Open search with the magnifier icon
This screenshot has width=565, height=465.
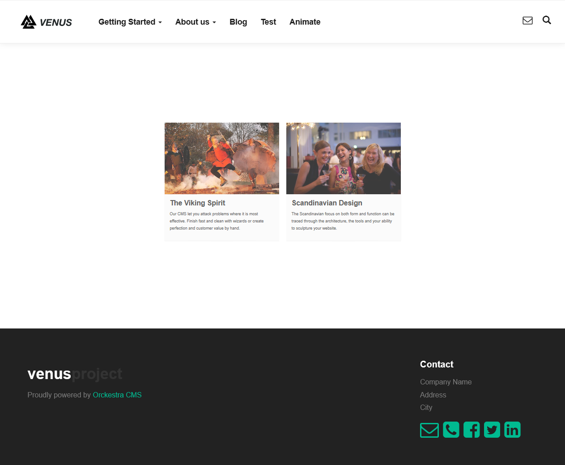pyautogui.click(x=547, y=20)
